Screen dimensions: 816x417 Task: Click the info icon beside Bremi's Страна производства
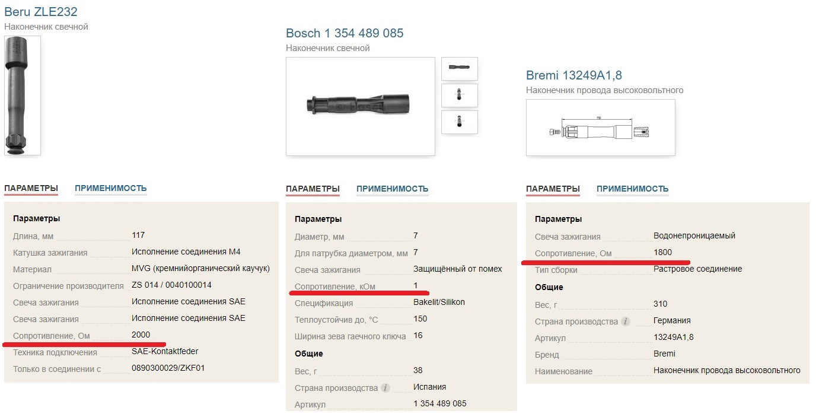coord(626,321)
